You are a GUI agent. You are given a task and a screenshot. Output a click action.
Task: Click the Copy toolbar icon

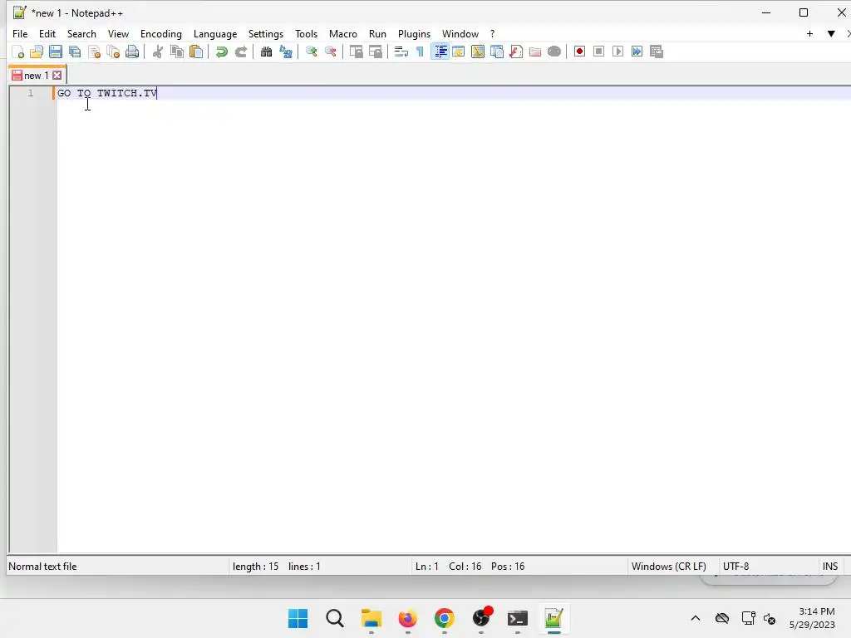(x=177, y=52)
